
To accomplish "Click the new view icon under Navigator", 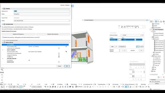I will (159, 77).
